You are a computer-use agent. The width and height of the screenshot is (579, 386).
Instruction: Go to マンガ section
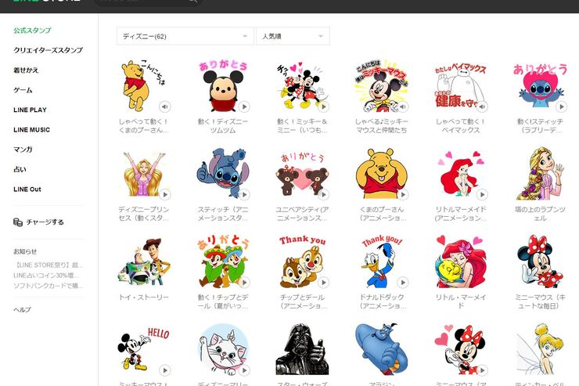click(x=23, y=150)
